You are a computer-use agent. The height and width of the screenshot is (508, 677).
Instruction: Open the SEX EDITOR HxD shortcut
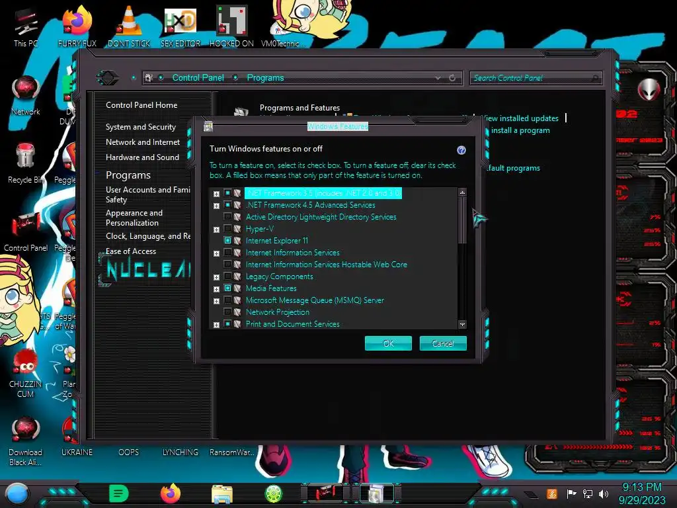pos(180,26)
